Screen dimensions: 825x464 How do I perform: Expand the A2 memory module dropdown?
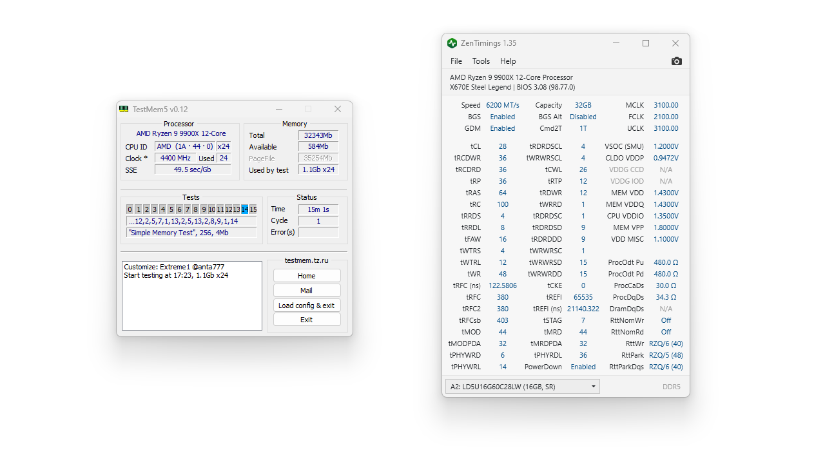coord(523,387)
